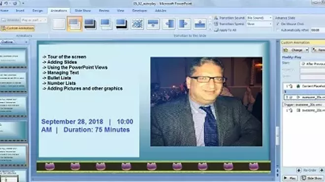Open the Insert ribbon tab
Screen dimensions: 325x182
[20, 10]
